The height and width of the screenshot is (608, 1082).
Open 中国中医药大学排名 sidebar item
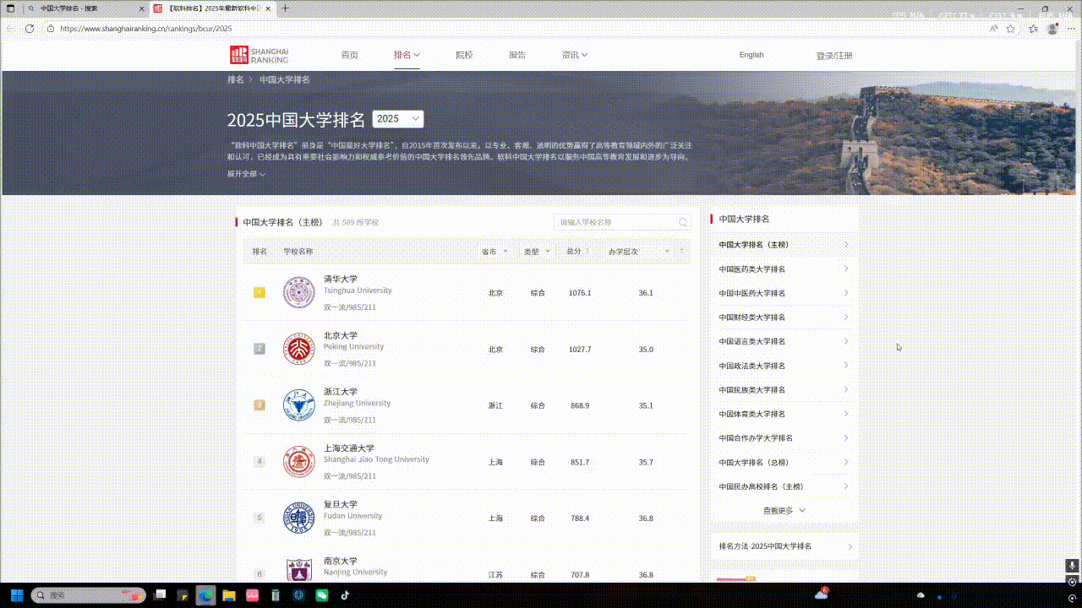[x=784, y=293]
